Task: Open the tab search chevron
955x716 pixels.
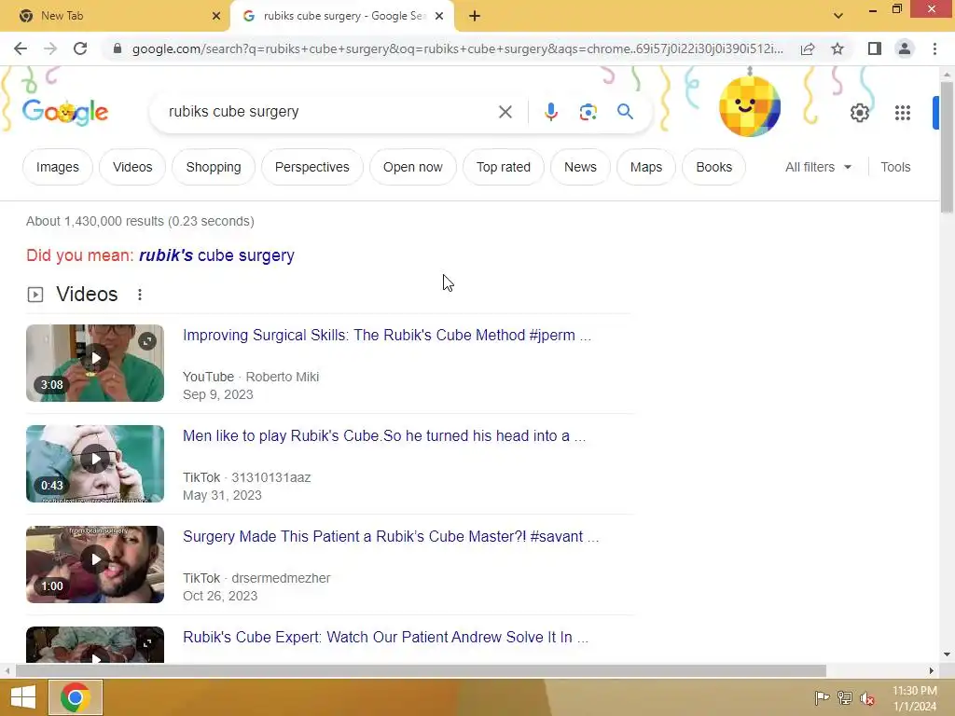Action: pyautogui.click(x=838, y=16)
